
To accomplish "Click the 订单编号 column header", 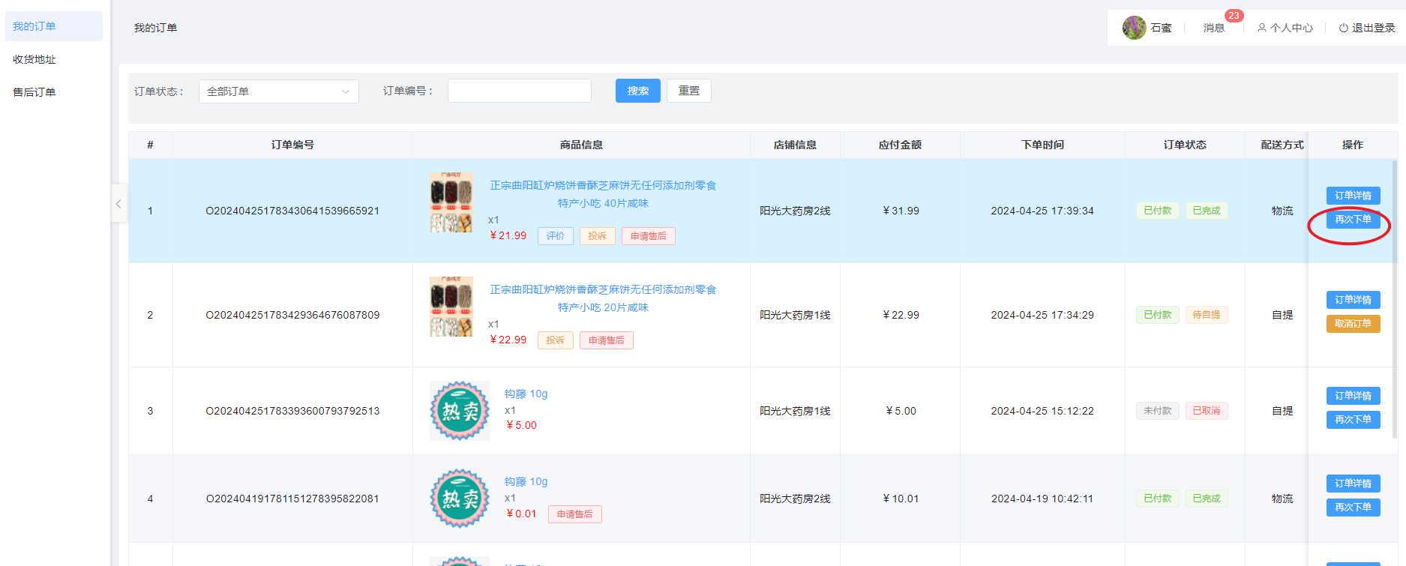I will (x=292, y=145).
